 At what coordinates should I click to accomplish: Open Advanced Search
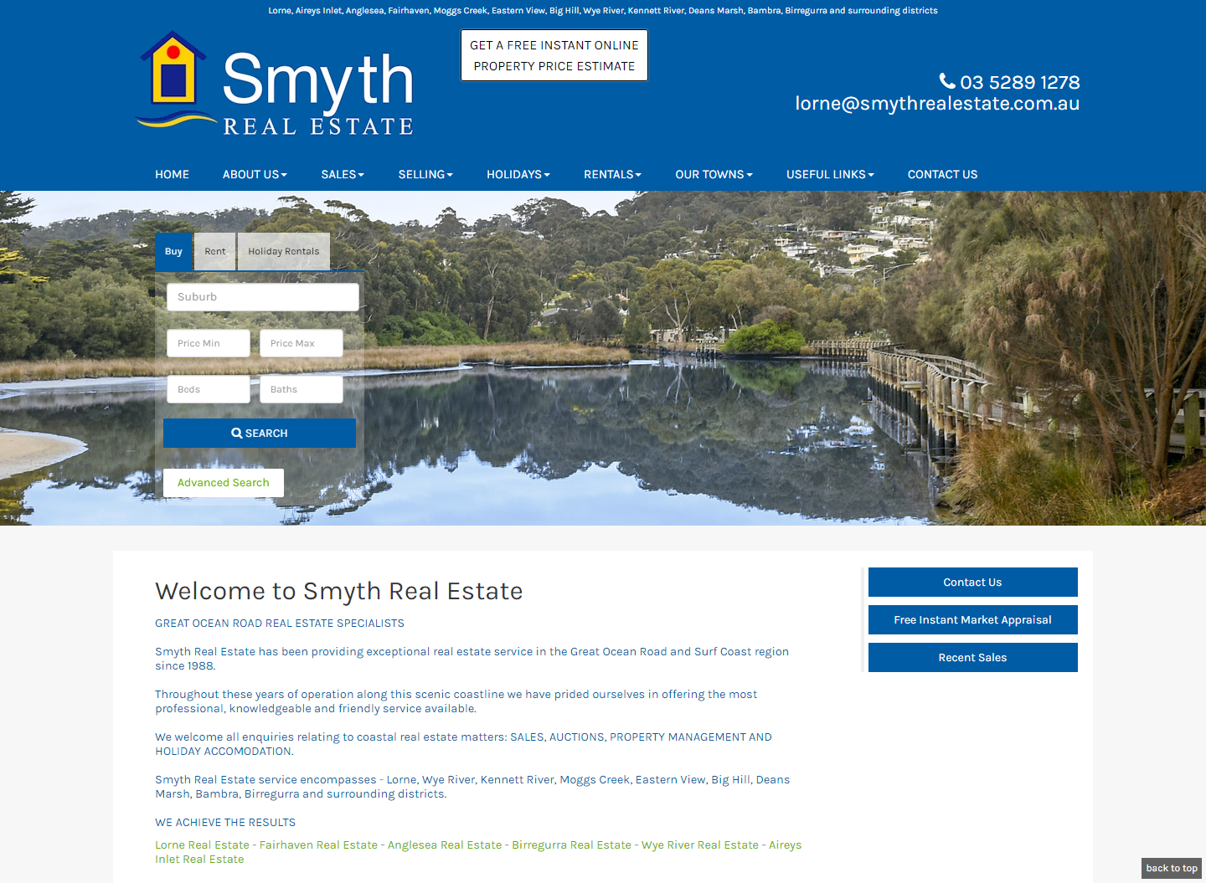[x=224, y=483]
